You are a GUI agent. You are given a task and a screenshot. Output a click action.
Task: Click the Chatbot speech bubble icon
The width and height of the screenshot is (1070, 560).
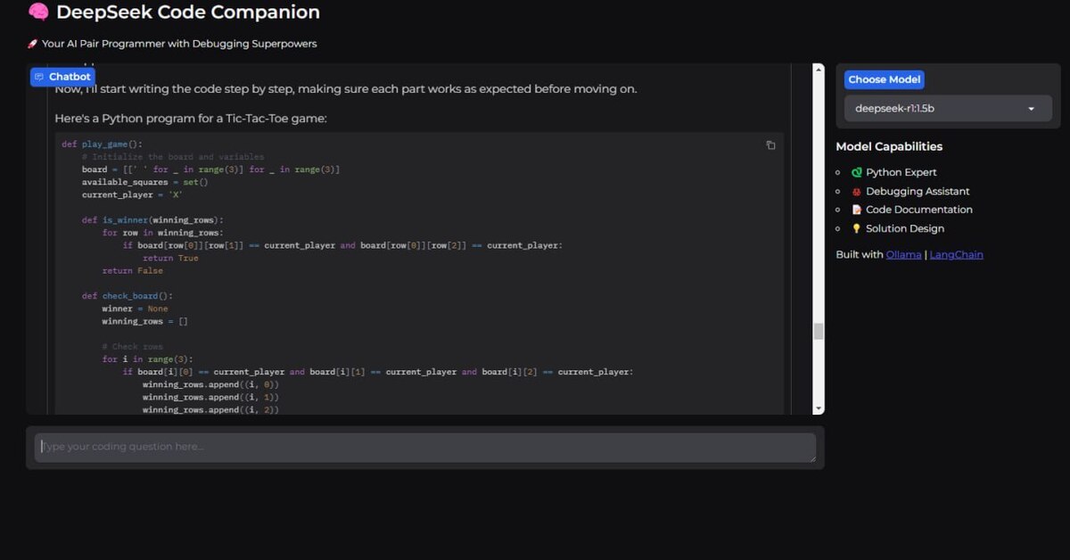pyautogui.click(x=39, y=78)
